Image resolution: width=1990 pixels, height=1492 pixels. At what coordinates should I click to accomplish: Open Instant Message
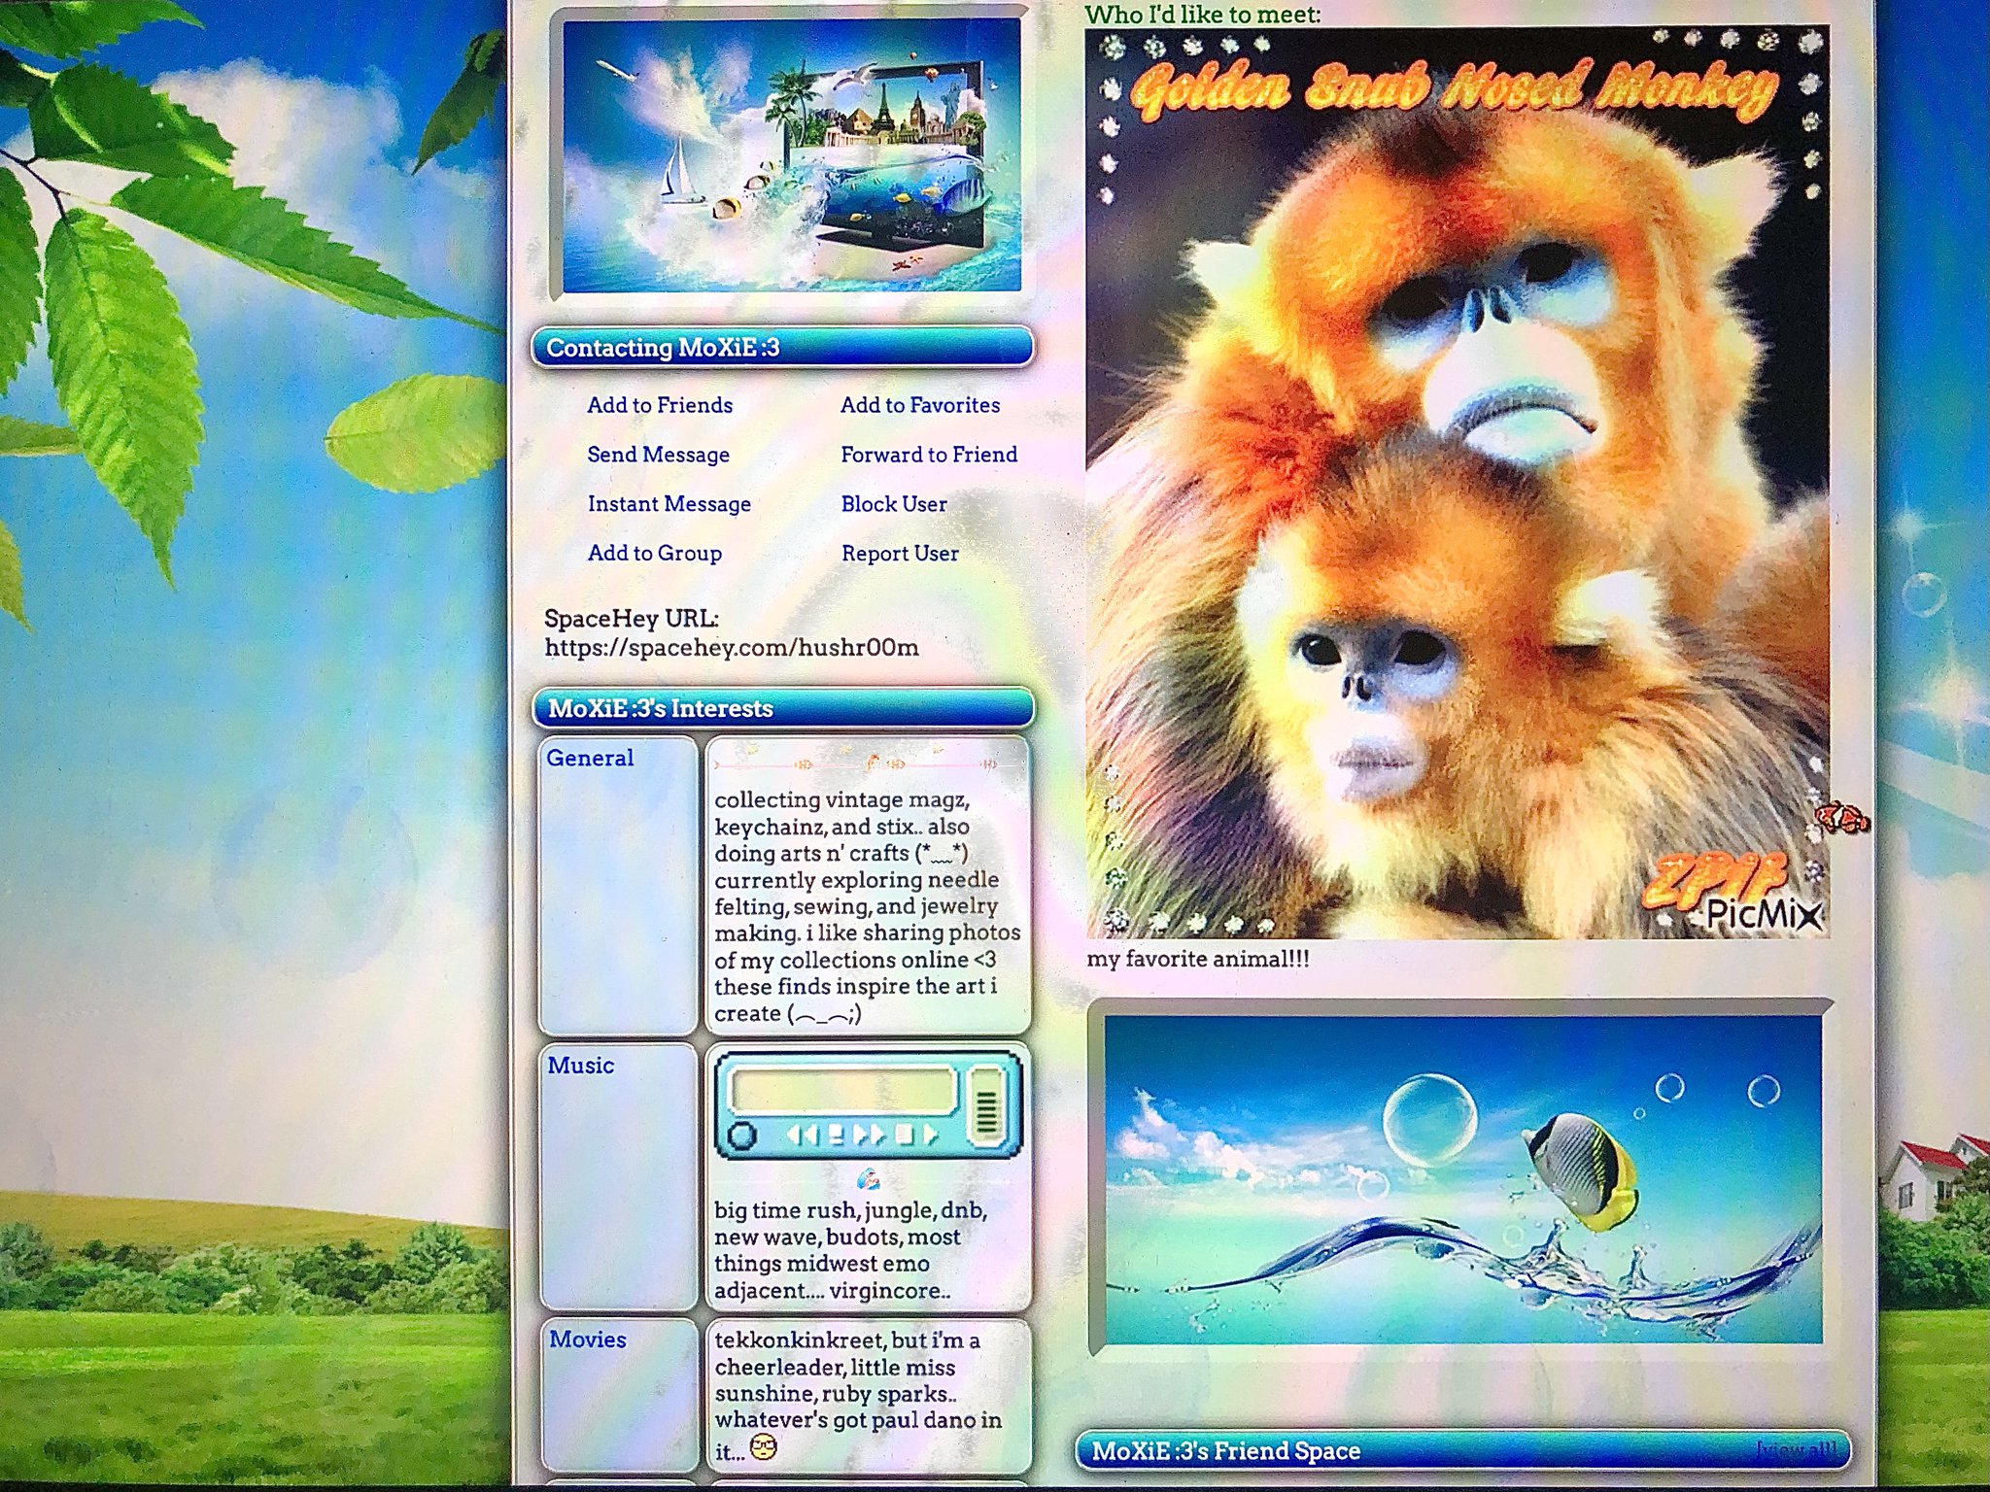click(x=669, y=504)
